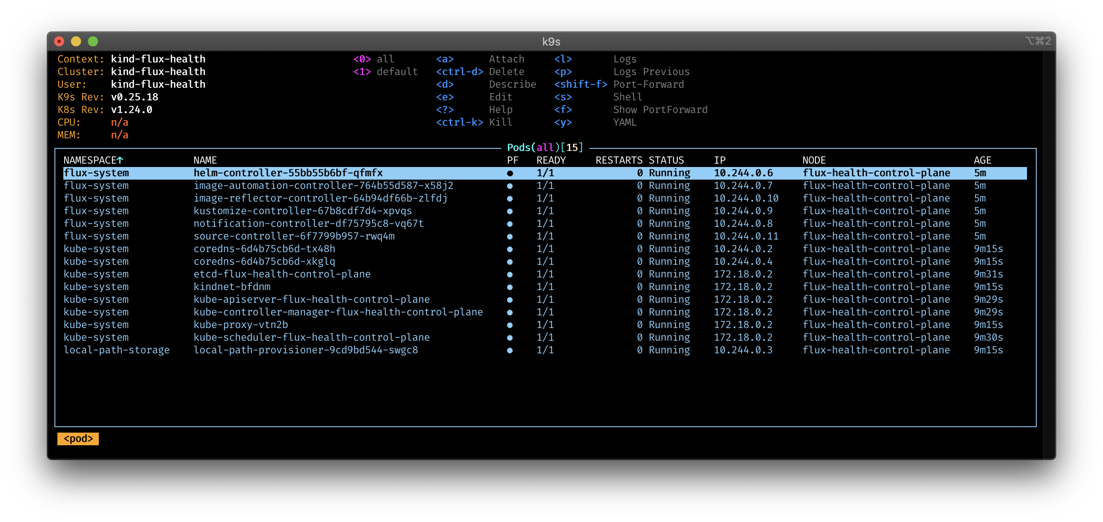Click the K9s Rev value v0.25.18

click(x=134, y=97)
